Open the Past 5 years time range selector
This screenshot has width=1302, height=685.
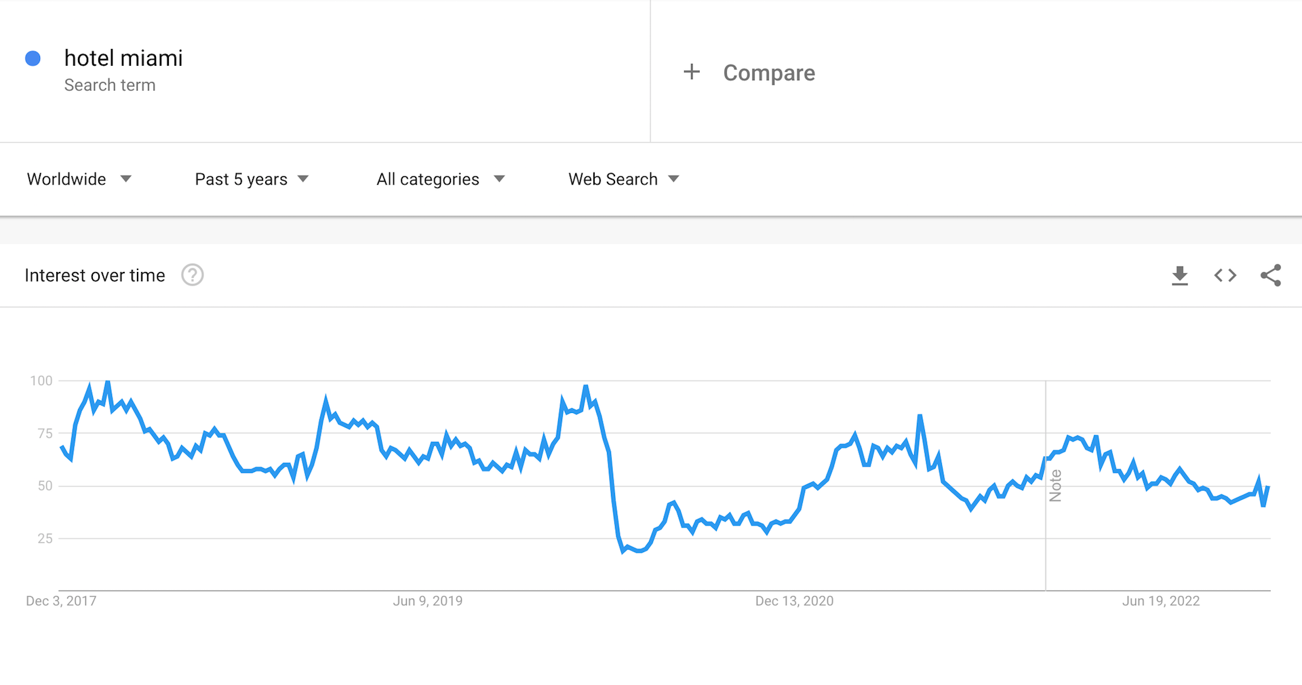click(252, 179)
